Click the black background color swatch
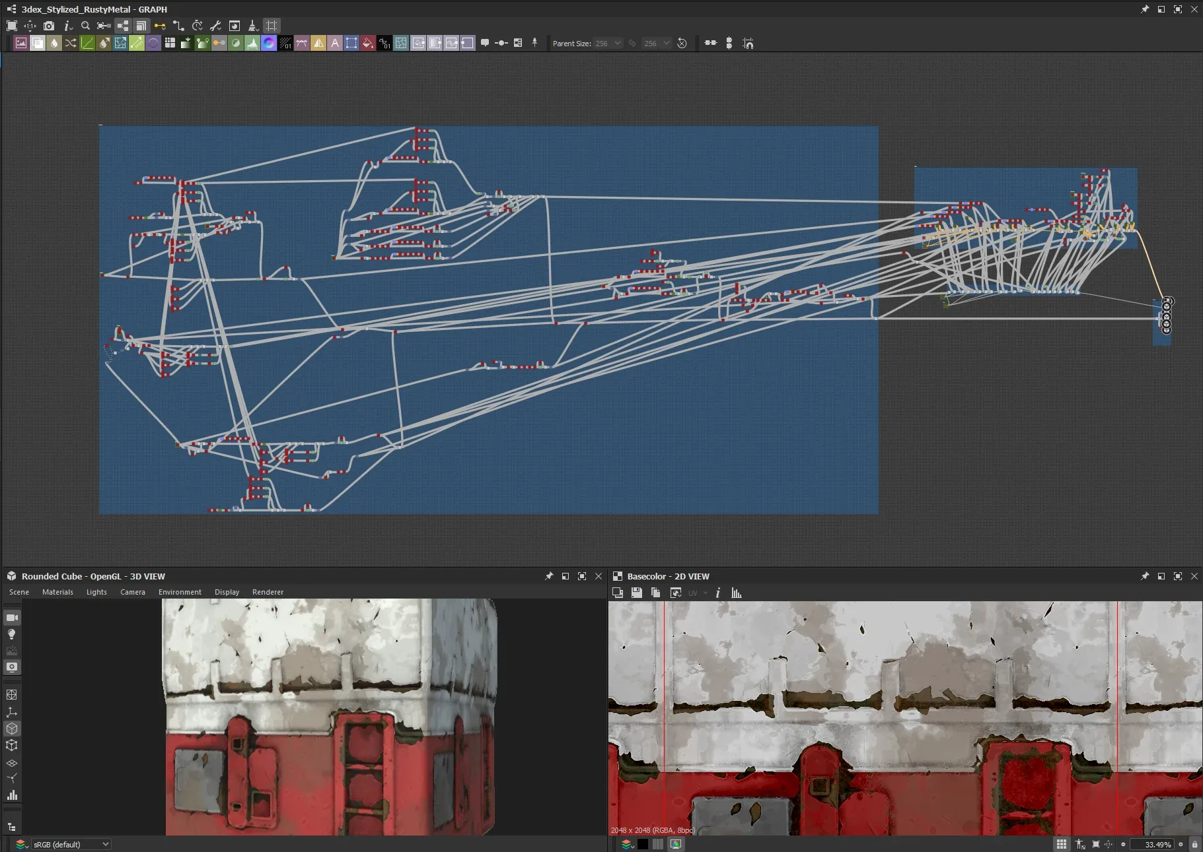1203x852 pixels. point(643,844)
